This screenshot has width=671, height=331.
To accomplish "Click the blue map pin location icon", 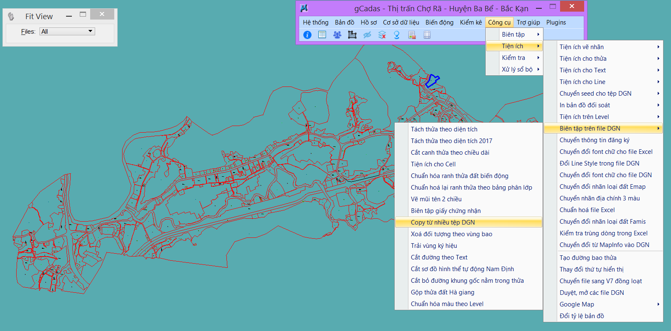I will pyautogui.click(x=397, y=35).
